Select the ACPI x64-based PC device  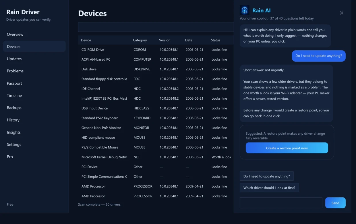(x=156, y=59)
